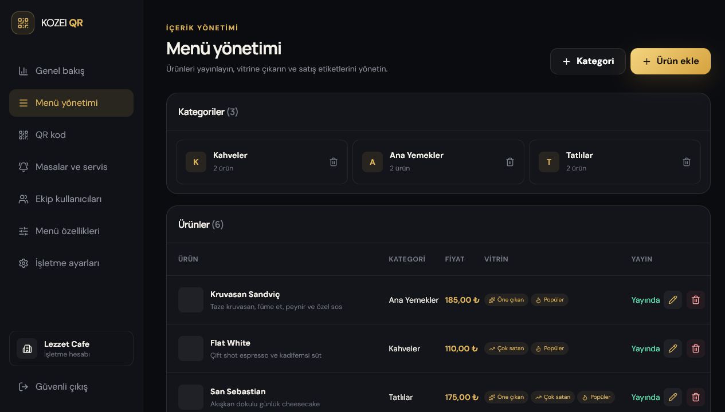Open Masalar ve servis in sidebar
The height and width of the screenshot is (412, 725).
[71, 167]
